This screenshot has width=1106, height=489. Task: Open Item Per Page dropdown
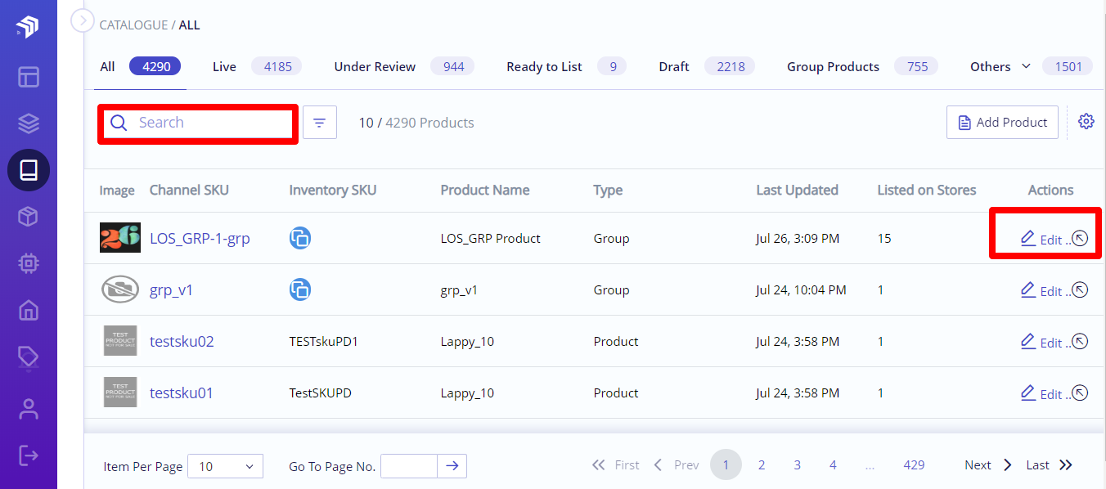click(226, 466)
